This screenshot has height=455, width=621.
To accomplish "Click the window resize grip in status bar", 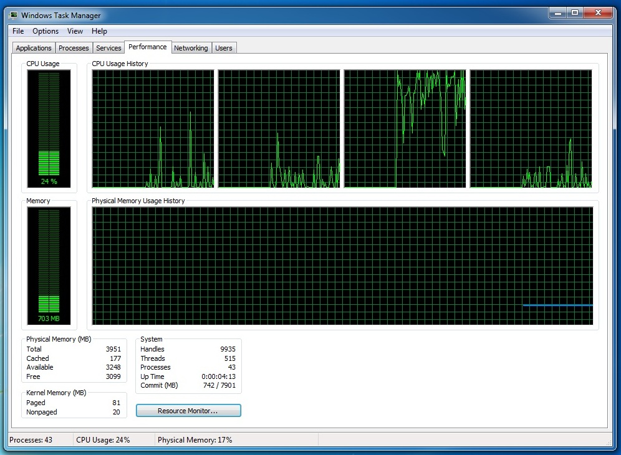I will tap(609, 443).
